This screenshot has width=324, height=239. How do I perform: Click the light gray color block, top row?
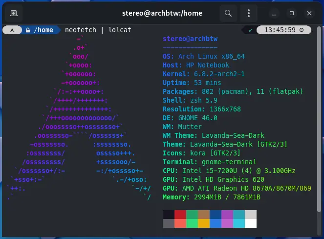251,215
